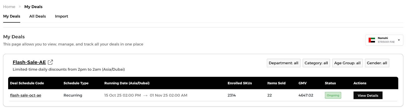The width and height of the screenshot is (407, 108).
Task: Switch to the Import tab
Action: point(61,16)
